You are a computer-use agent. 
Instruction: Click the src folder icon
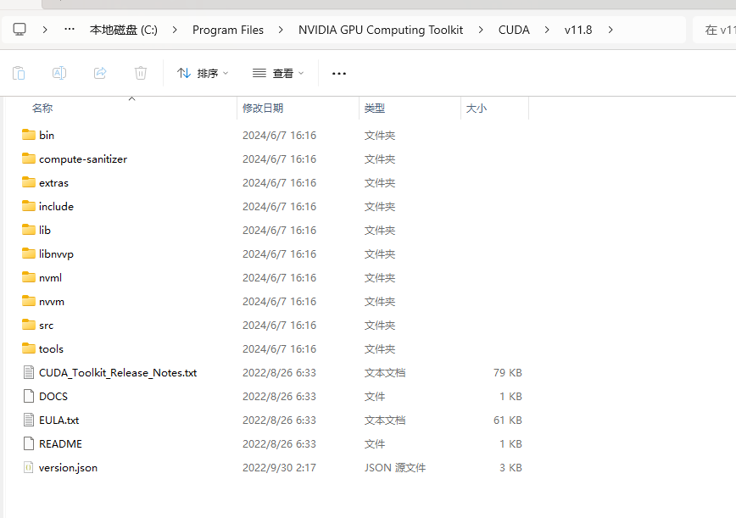point(29,326)
